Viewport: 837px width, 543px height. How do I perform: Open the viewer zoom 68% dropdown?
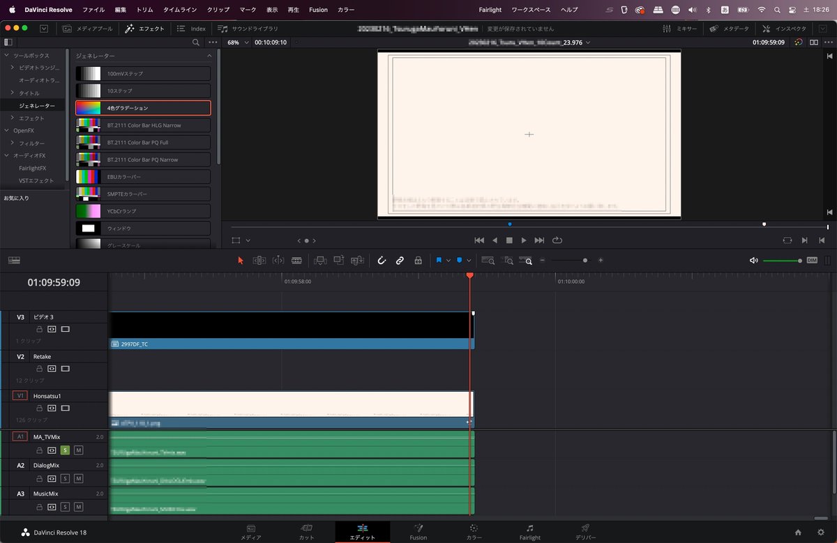pyautogui.click(x=238, y=43)
